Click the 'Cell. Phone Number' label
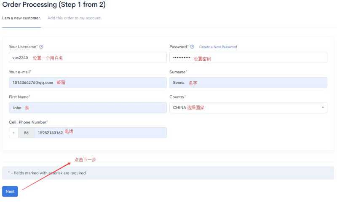The height and width of the screenshot is (202, 337). (x=28, y=122)
